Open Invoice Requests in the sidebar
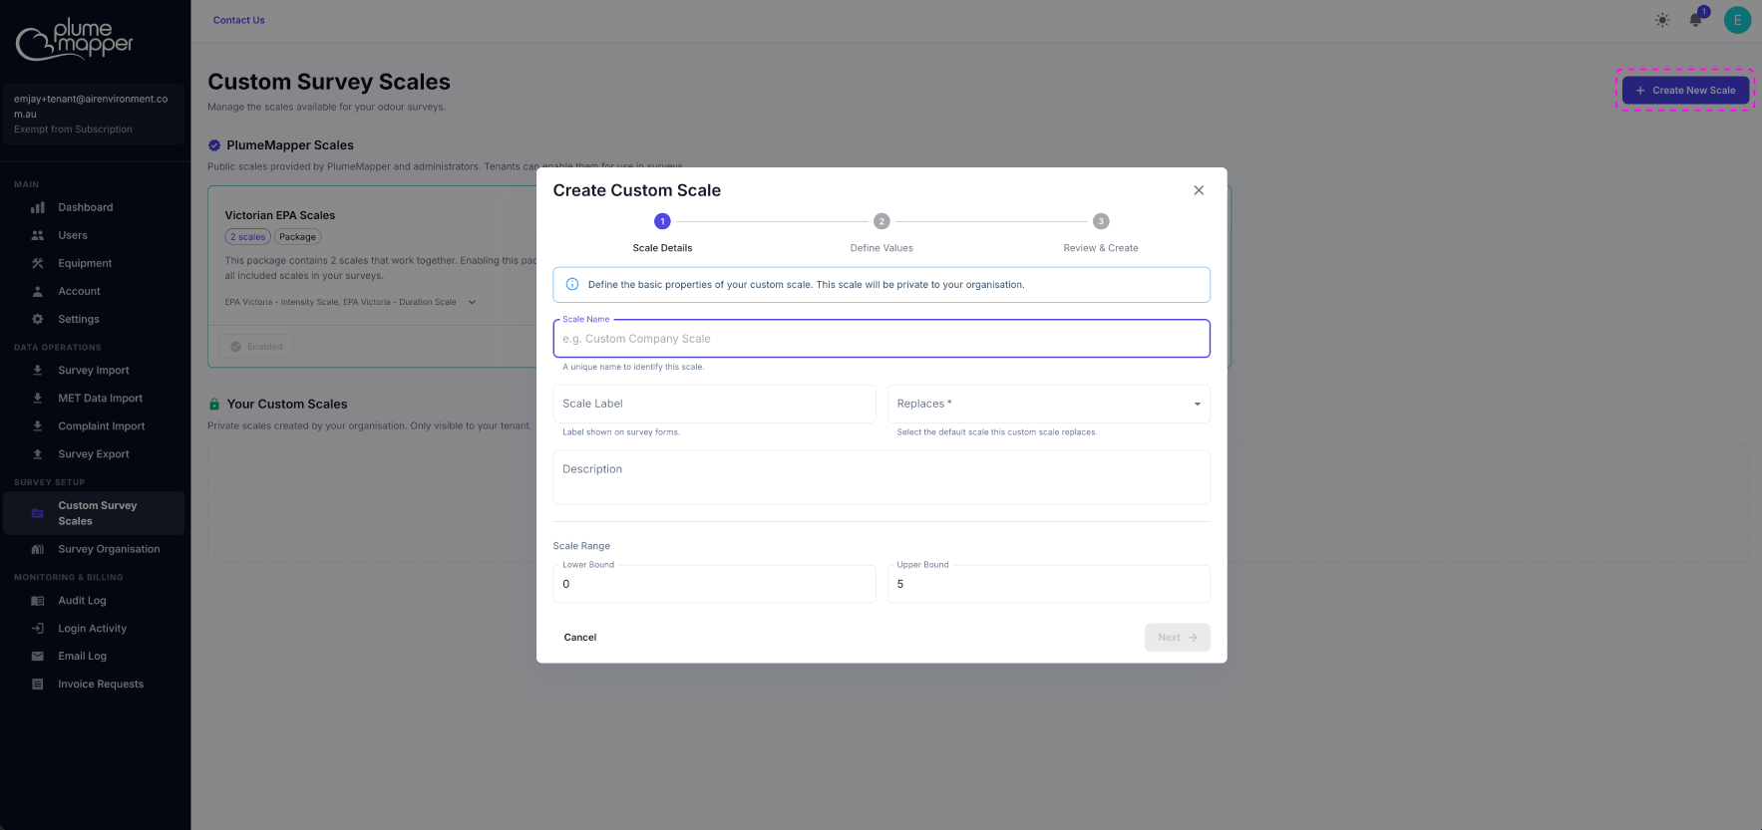Viewport: 1762px width, 830px height. click(x=94, y=685)
